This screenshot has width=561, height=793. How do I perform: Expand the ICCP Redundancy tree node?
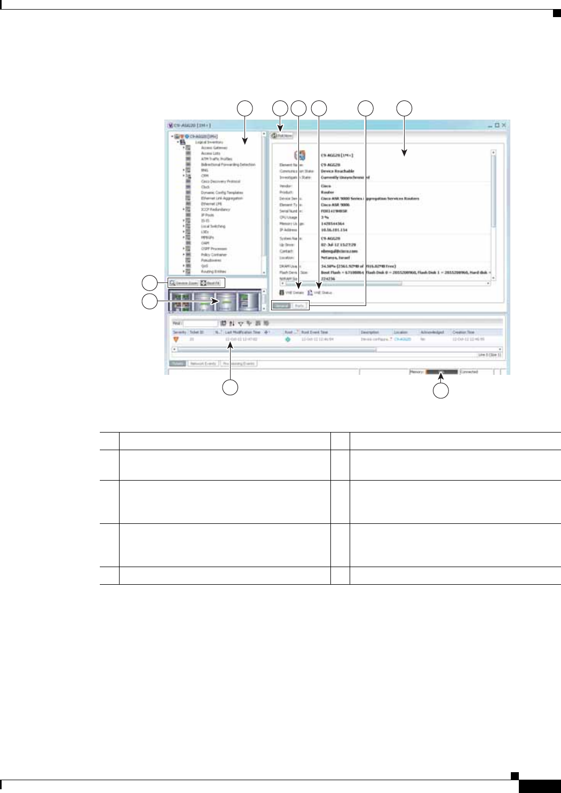184,209
